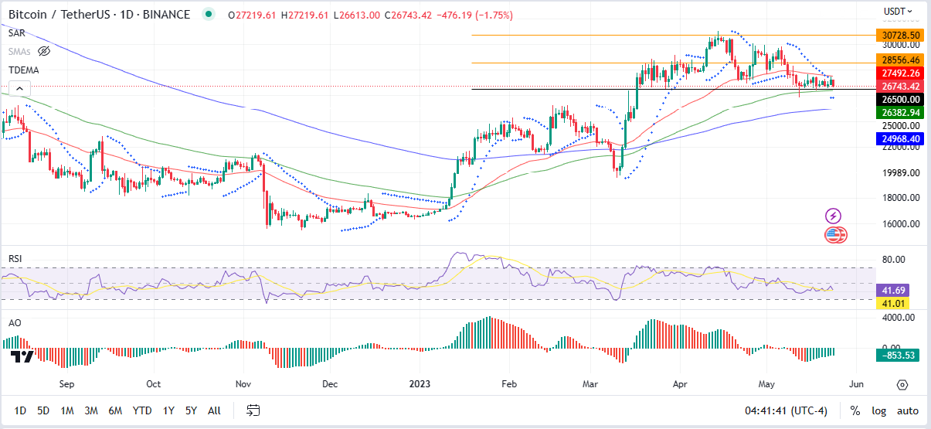Select the 1Y time range
Image resolution: width=931 pixels, height=429 pixels.
pos(168,410)
